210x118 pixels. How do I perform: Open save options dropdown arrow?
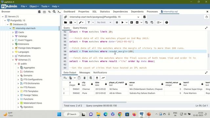pyautogui.click(x=75, y=23)
